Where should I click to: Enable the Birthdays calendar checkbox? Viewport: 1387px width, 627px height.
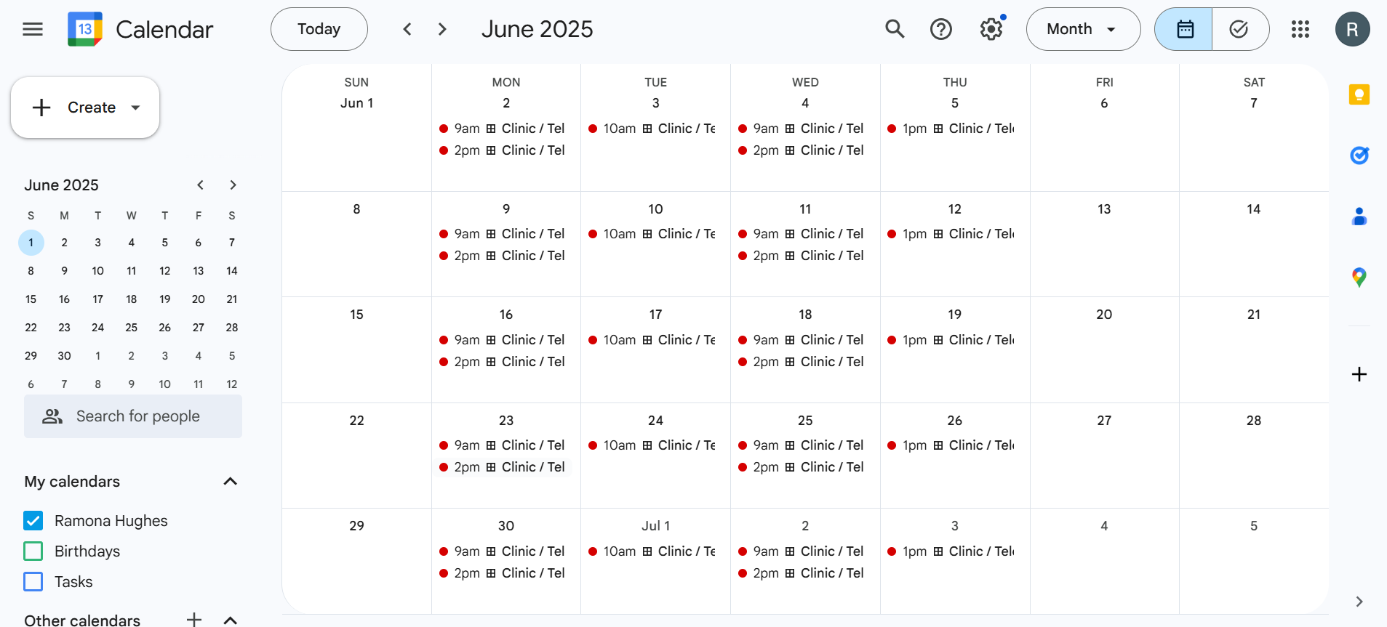(x=33, y=551)
